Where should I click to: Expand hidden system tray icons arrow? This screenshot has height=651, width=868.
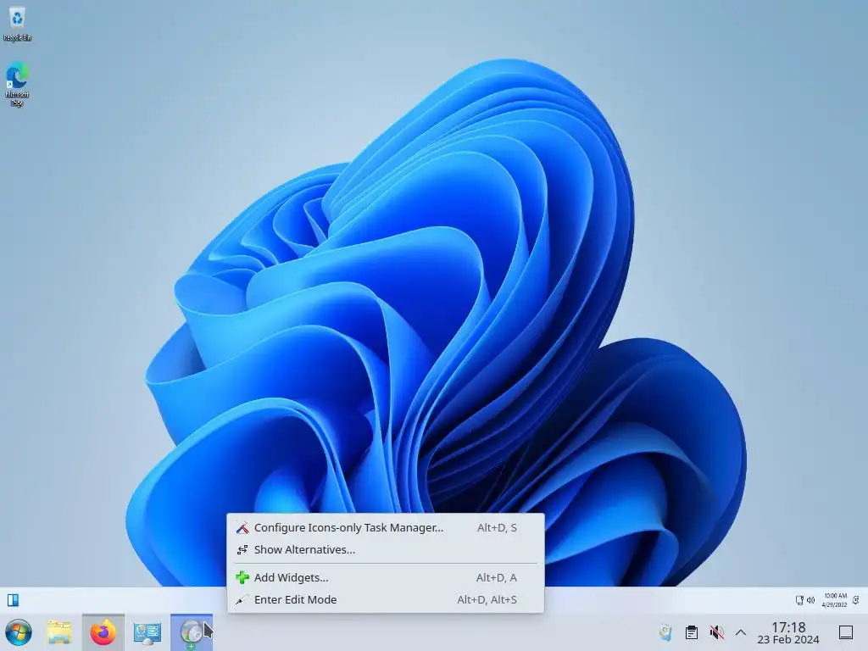point(741,632)
